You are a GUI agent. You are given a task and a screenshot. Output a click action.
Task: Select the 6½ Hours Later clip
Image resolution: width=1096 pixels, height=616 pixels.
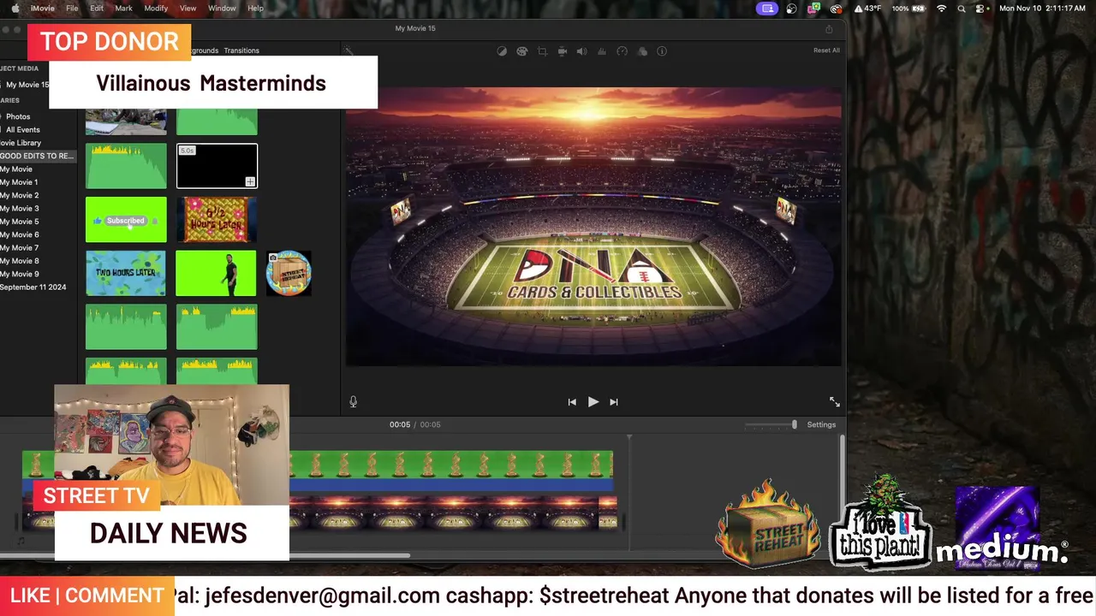(217, 220)
